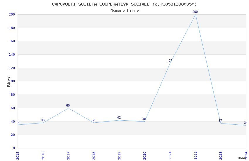
Task: Click the y-axis value 140
Action: click(x=12, y=54)
